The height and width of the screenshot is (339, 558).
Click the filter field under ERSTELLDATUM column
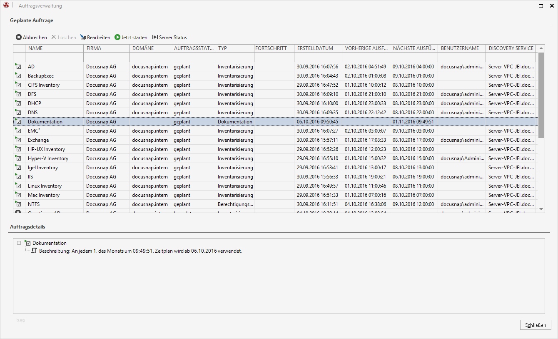(318, 57)
